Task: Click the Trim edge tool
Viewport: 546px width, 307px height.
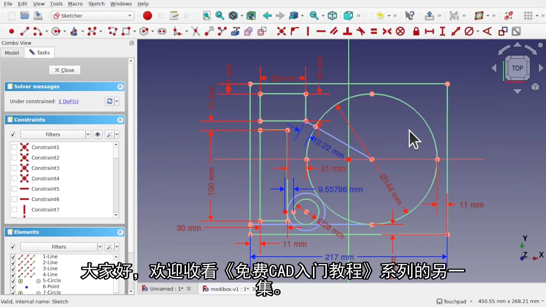Action: coord(196,31)
